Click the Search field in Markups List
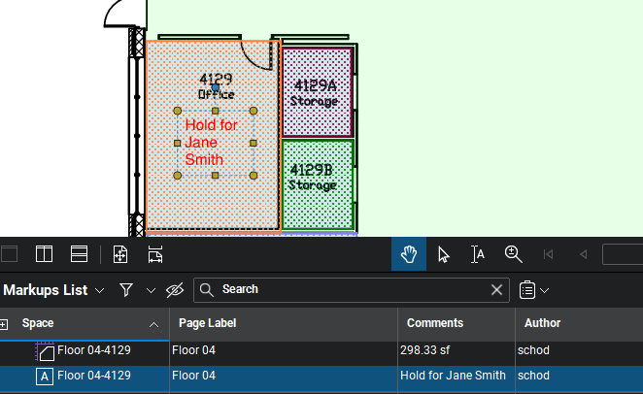Viewport: 643px width, 394px height. [352, 289]
